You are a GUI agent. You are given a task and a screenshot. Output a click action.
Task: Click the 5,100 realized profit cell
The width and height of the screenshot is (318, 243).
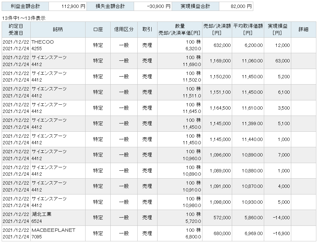[277, 123]
